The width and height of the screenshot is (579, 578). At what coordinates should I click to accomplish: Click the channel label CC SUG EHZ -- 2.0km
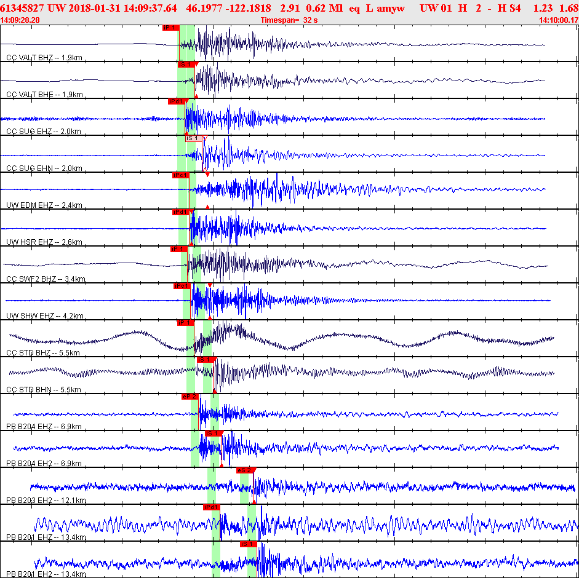(44, 132)
